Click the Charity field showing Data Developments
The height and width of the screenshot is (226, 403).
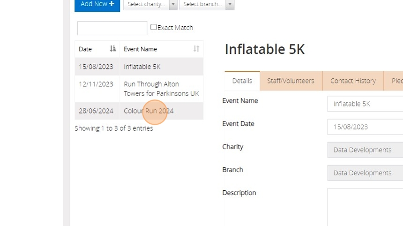(365, 150)
